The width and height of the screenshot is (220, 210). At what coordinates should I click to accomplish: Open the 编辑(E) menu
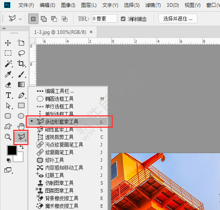click(x=47, y=5)
